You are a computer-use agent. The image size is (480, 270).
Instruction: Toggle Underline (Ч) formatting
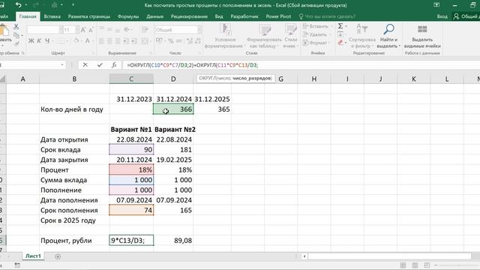47,40
